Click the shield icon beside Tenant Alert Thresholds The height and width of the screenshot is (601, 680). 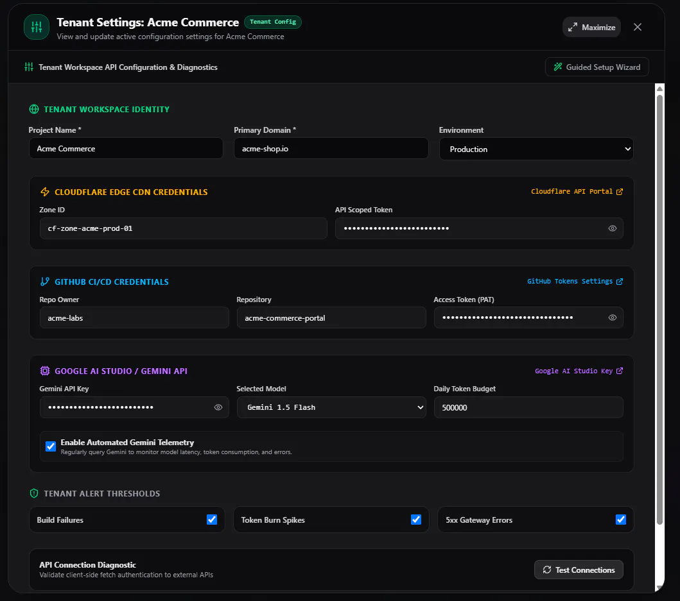coord(34,493)
